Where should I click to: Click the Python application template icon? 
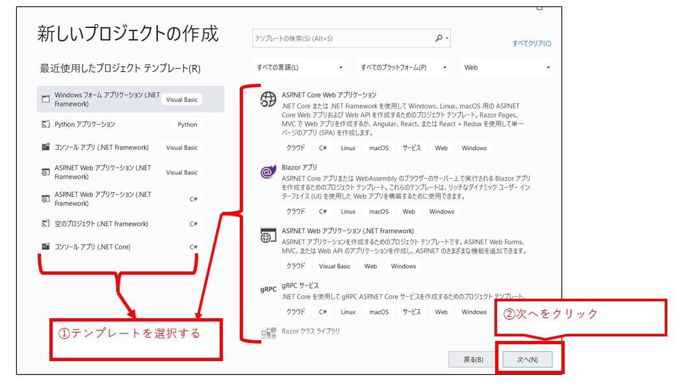tap(45, 124)
